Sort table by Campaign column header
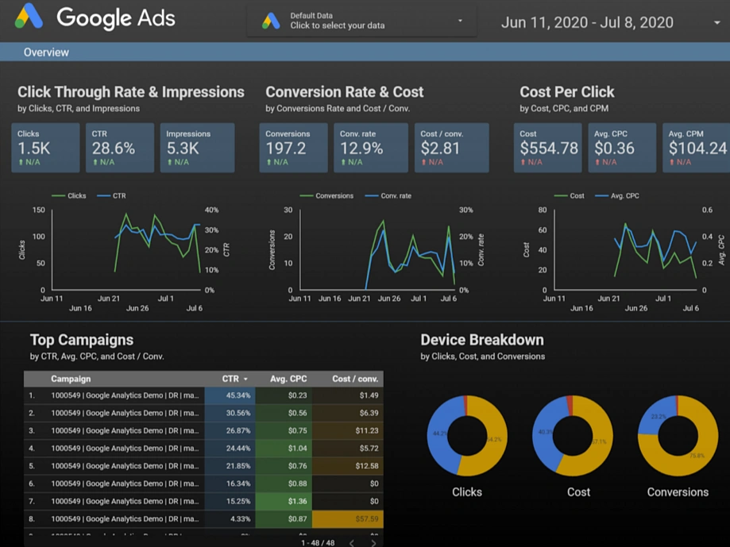This screenshot has width=730, height=547. pyautogui.click(x=71, y=379)
